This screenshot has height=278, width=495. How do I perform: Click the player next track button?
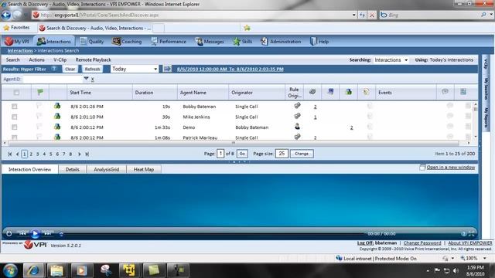[47, 233]
